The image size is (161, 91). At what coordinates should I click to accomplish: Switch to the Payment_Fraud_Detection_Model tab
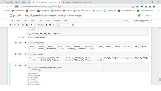[76, 2]
